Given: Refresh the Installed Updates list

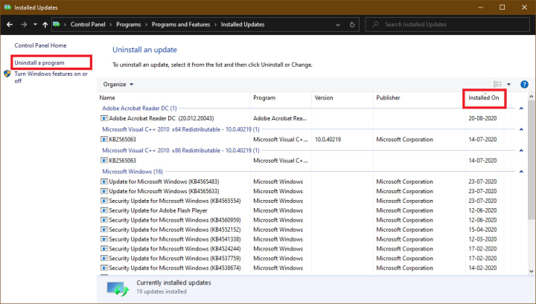Looking at the screenshot, I should [x=352, y=25].
